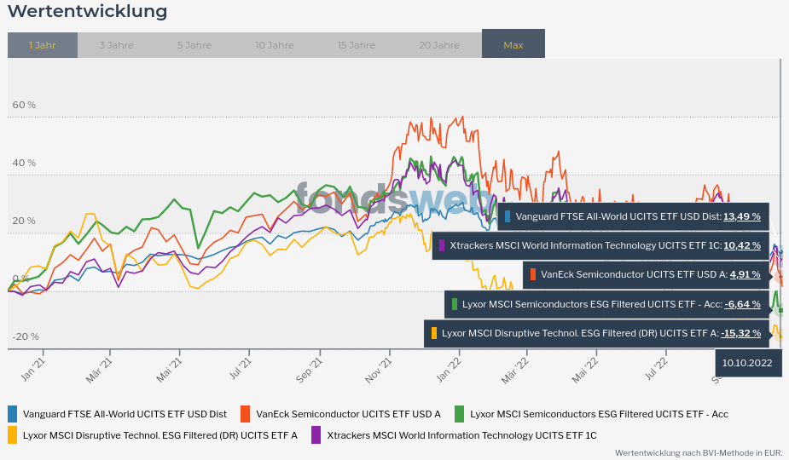The height and width of the screenshot is (460, 789).
Task: Click the VanEck 4,91 % tooltip value
Action: click(745, 274)
